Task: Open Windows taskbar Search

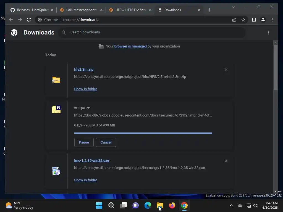Action: (x=111, y=205)
